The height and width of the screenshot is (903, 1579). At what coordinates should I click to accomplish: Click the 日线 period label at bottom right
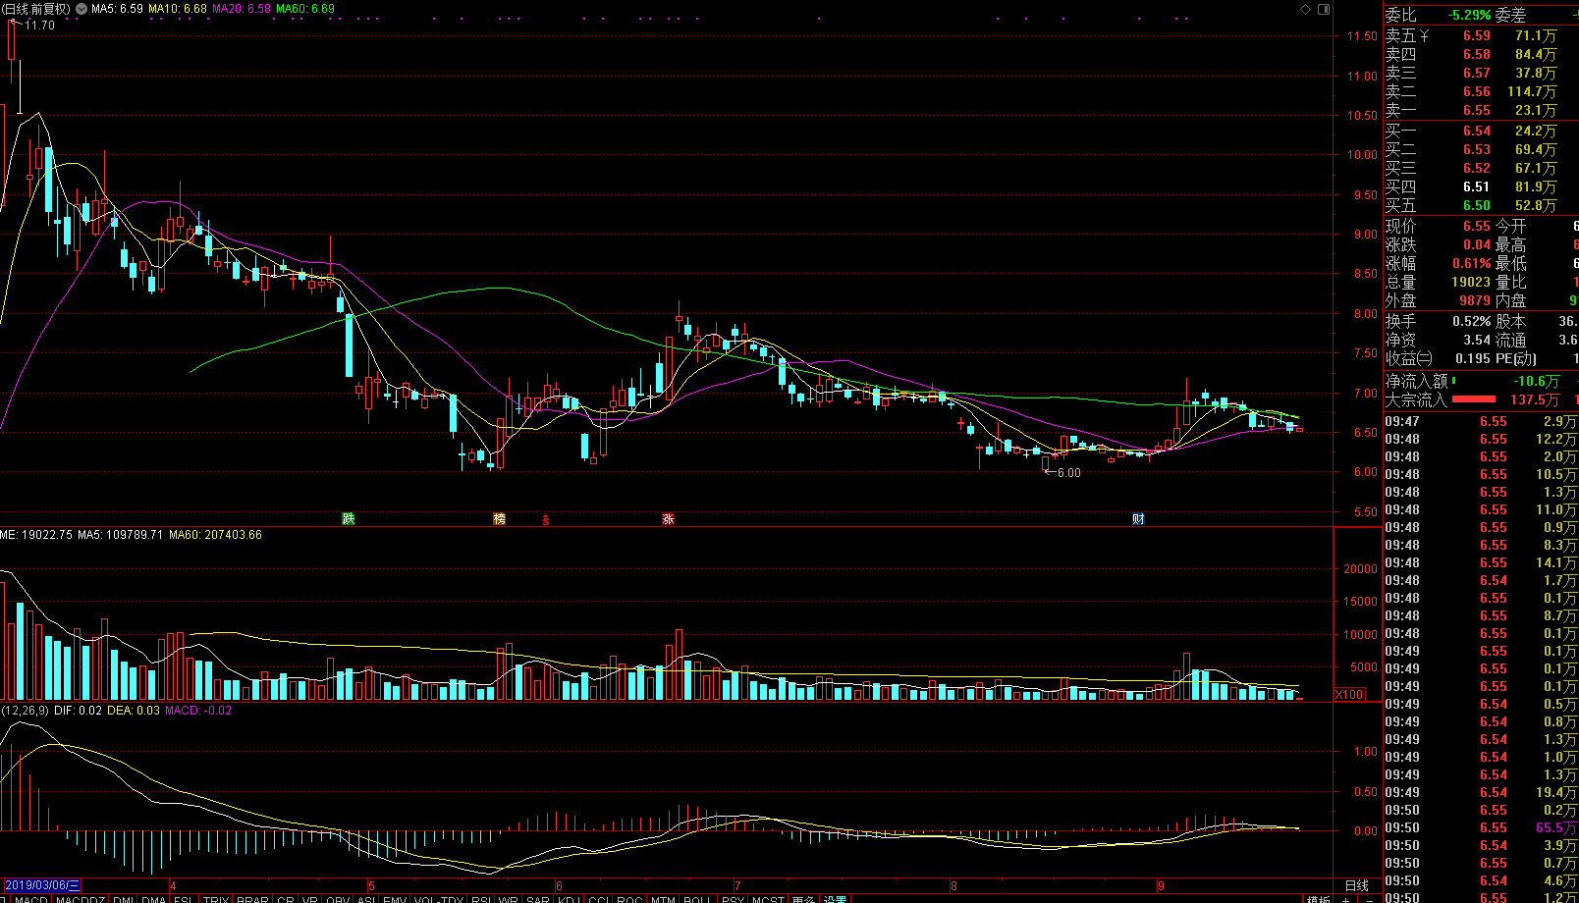[1357, 885]
